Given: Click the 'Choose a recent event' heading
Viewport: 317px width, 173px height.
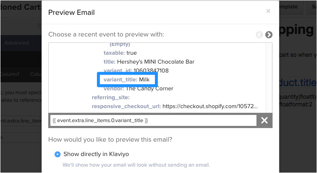Looking at the screenshot, I should click(106, 34).
